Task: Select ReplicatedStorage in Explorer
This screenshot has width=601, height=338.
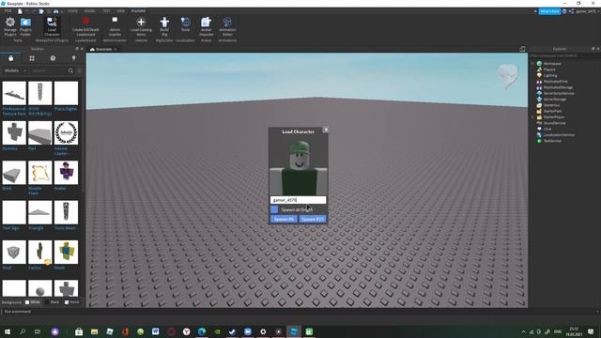Action: click(x=558, y=87)
